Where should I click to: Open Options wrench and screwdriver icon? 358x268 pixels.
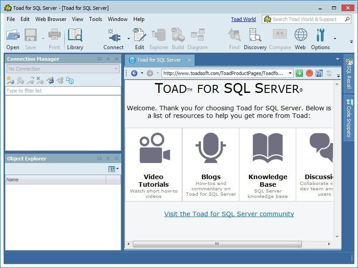(x=320, y=35)
